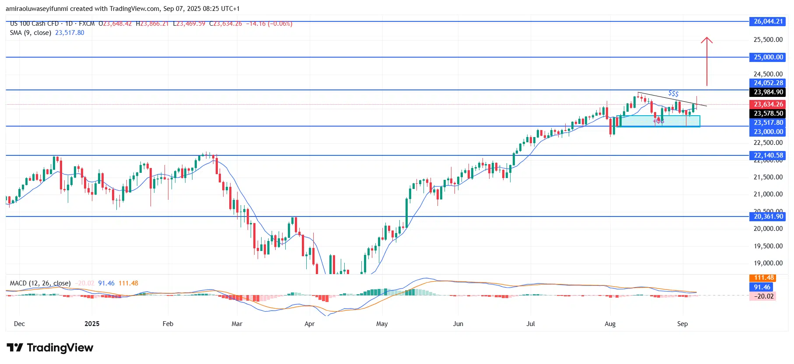The height and width of the screenshot is (364, 794).
Task: Click the 23,578.50 black price label
Action: [x=768, y=113]
